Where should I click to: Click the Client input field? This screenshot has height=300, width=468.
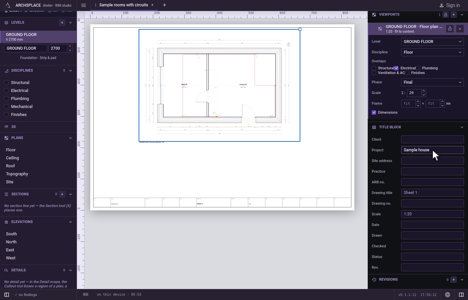[433, 139]
